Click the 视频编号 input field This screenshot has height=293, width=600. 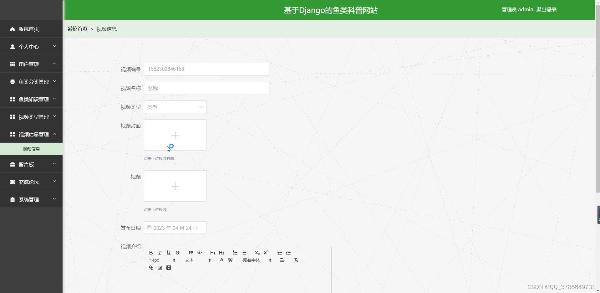[206, 69]
